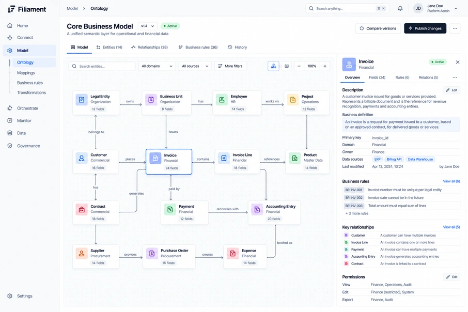
Task: Switch to hierarchy graph layout view
Action: (273, 66)
